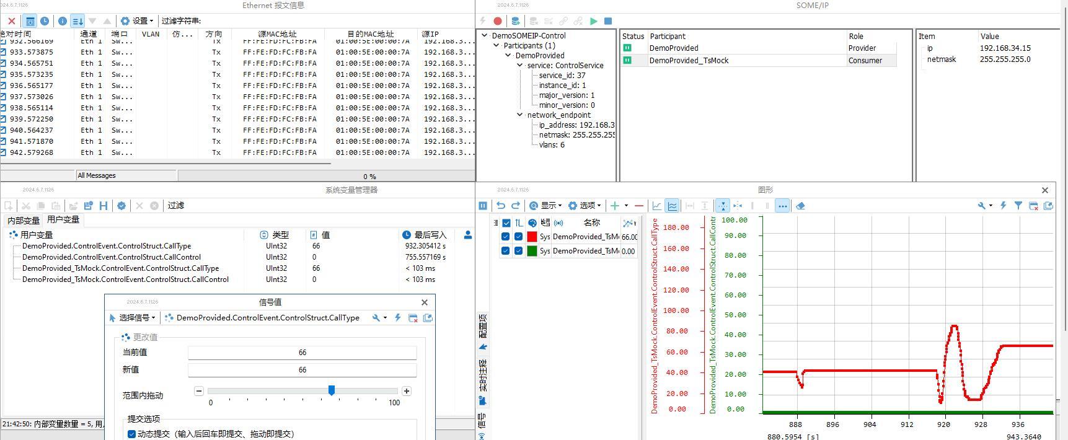Screen dimensions: 1068x440
Task: Open the 选择信号 dropdown
Action: (132, 318)
